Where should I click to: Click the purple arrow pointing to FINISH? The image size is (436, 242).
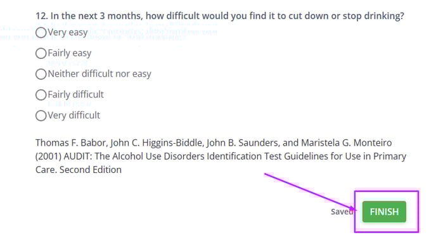310,192
